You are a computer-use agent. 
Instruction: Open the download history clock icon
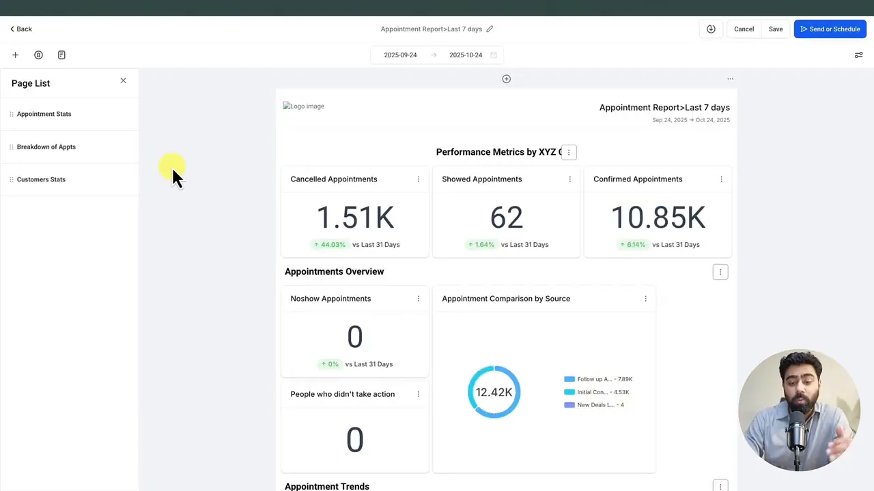tap(711, 29)
